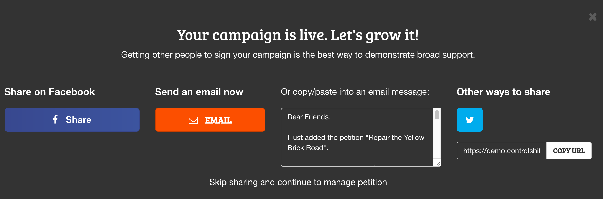Click the COPY URL button
The height and width of the screenshot is (199, 603).
coord(569,151)
